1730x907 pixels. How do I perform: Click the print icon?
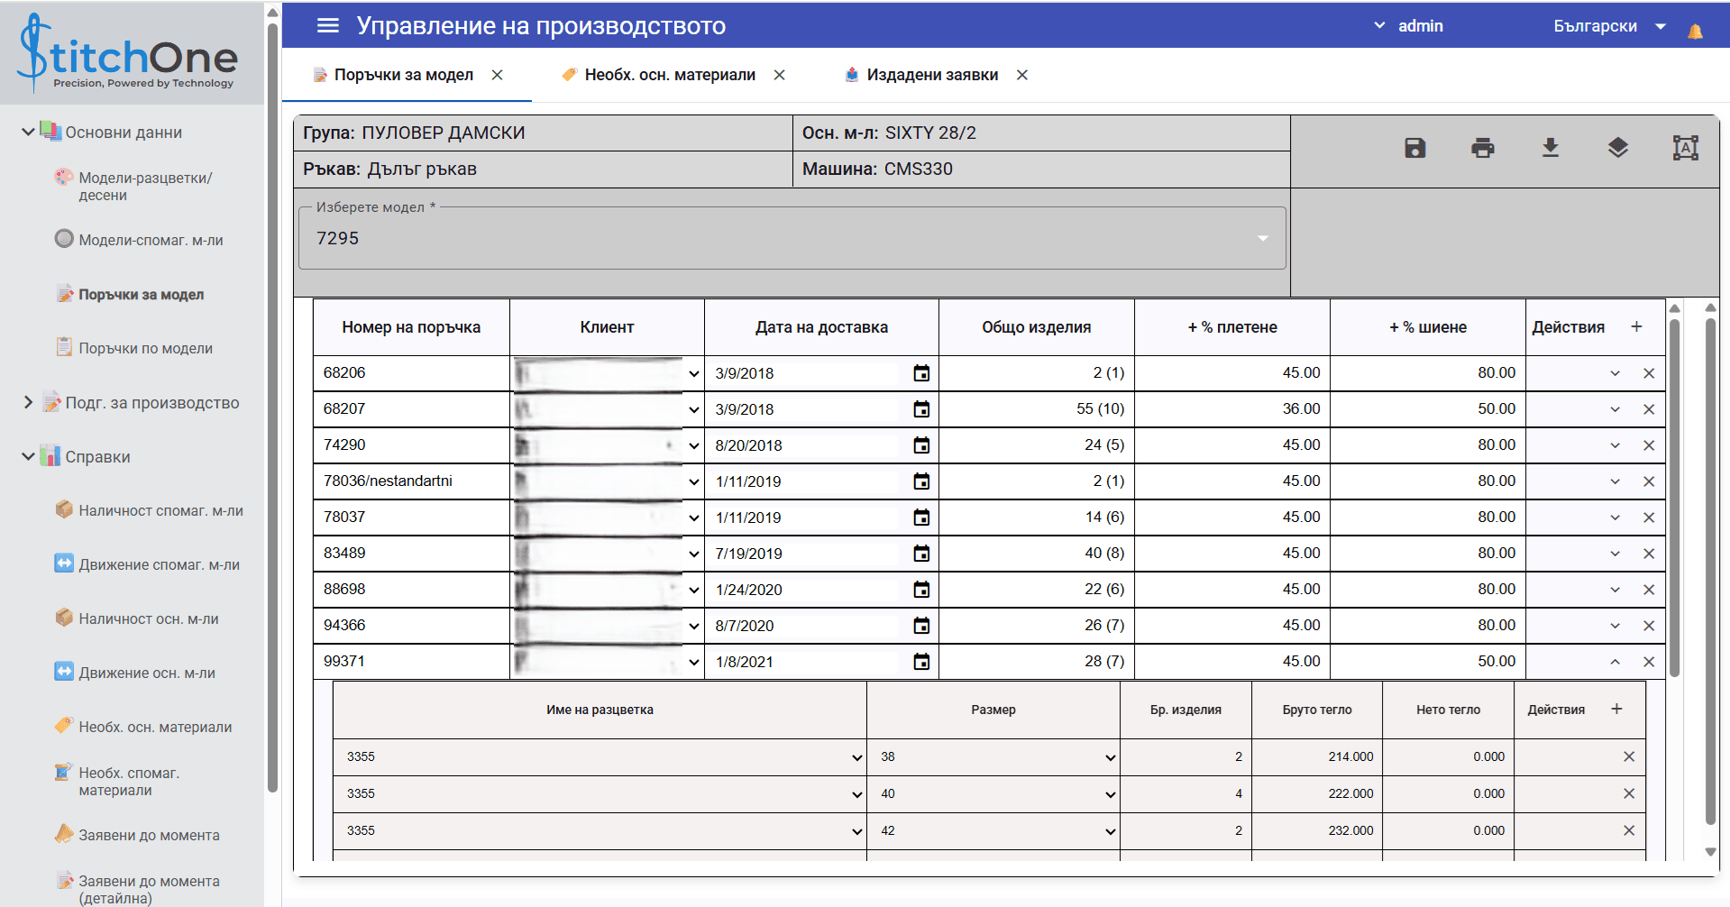pyautogui.click(x=1482, y=148)
